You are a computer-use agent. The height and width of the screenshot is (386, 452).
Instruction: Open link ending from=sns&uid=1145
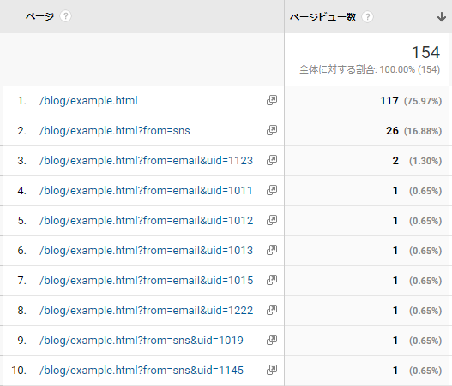pyautogui.click(x=142, y=371)
